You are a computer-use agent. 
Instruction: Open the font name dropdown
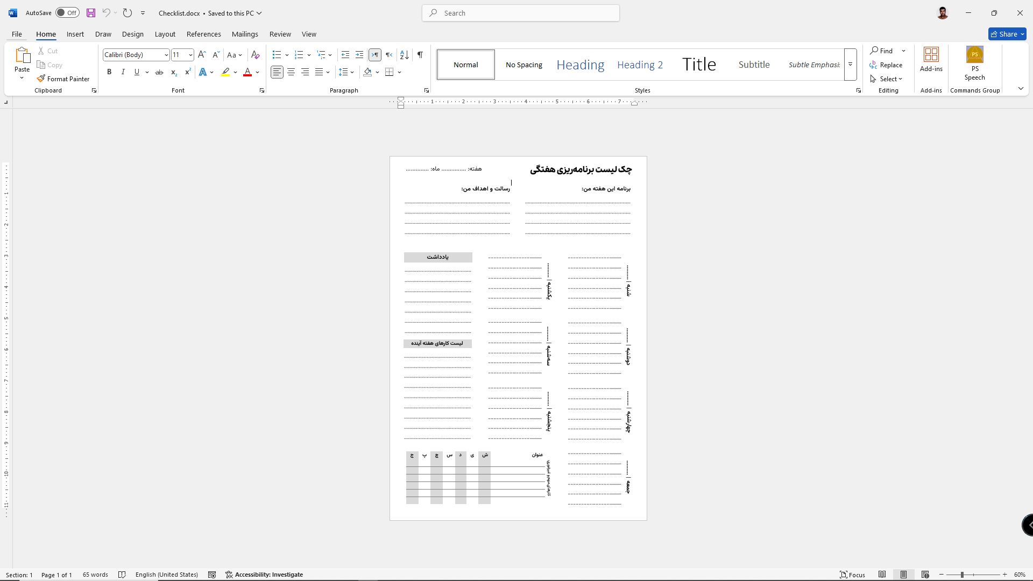166,55
